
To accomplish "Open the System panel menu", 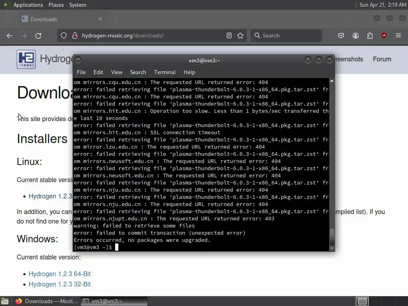I will click(78, 5).
